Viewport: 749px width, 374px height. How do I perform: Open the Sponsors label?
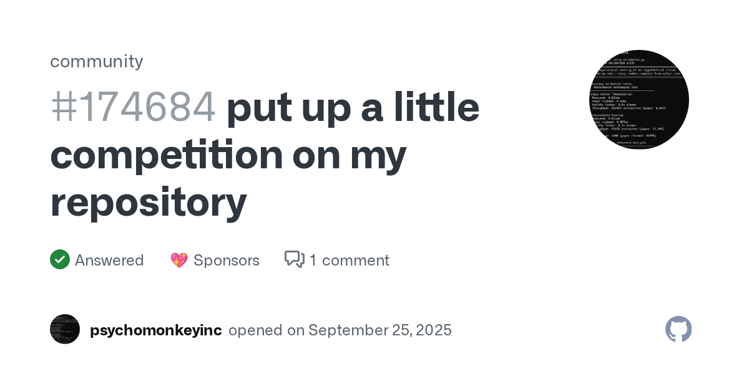tap(227, 260)
